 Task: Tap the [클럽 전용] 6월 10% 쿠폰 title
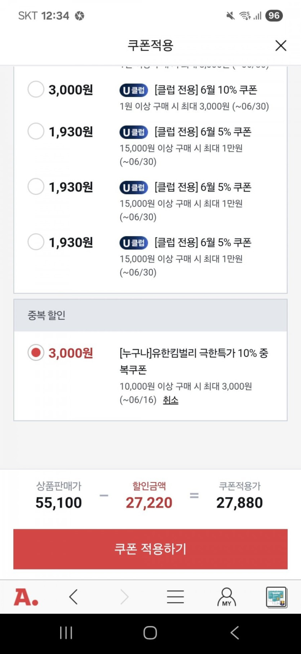pyautogui.click(x=205, y=90)
